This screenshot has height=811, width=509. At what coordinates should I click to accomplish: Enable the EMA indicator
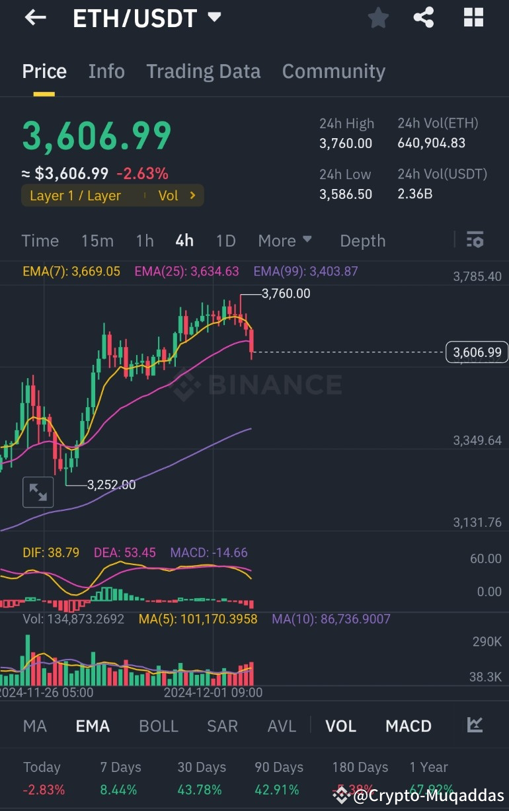click(92, 725)
